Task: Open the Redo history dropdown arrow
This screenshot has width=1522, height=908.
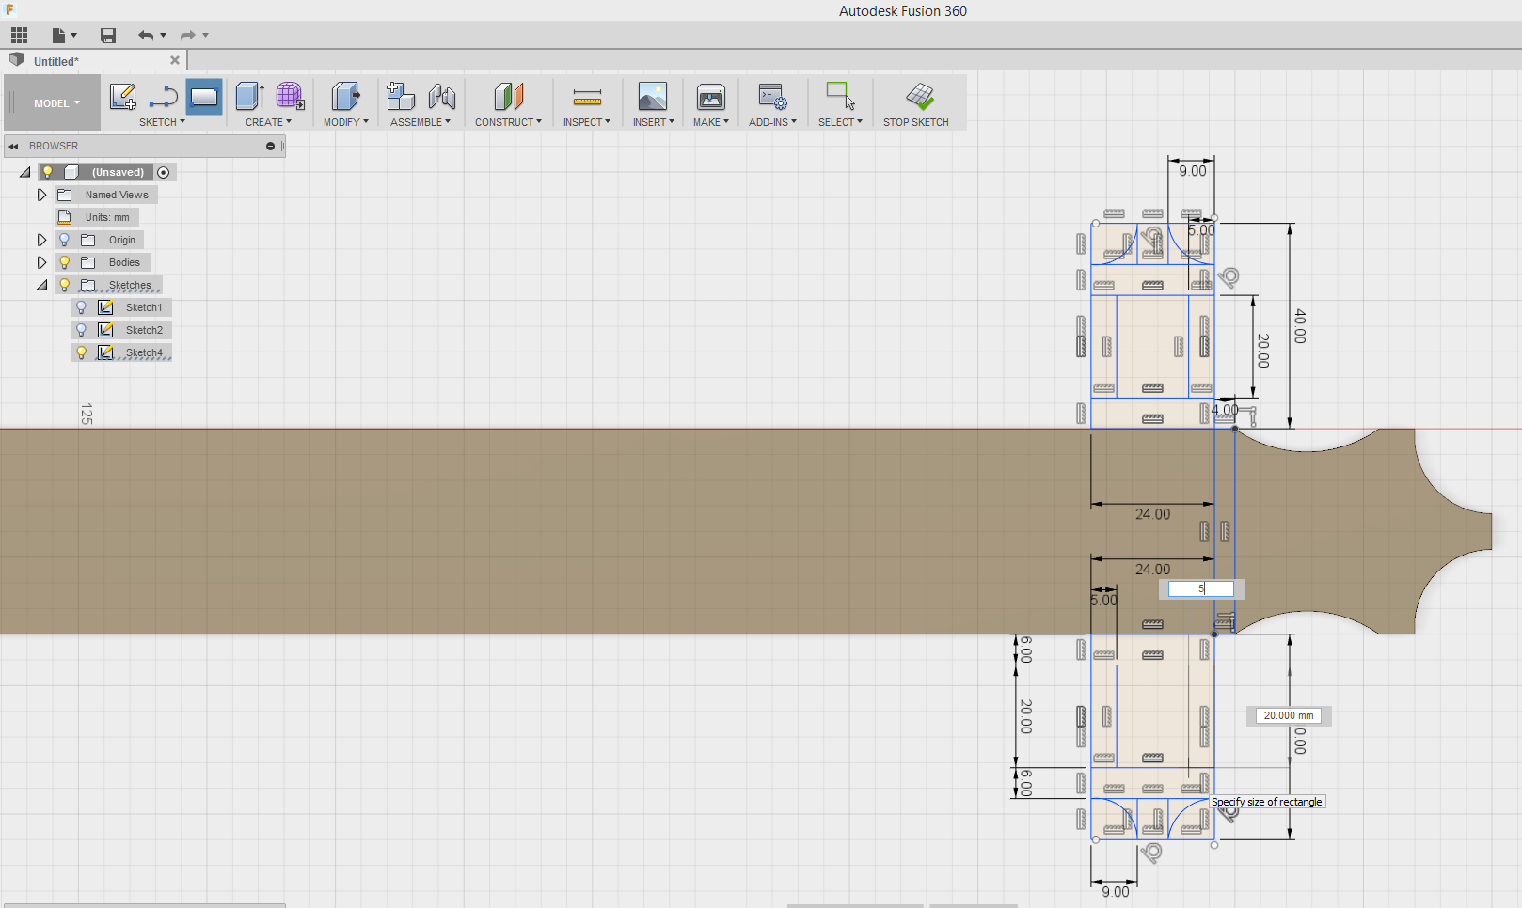Action: [x=205, y=36]
